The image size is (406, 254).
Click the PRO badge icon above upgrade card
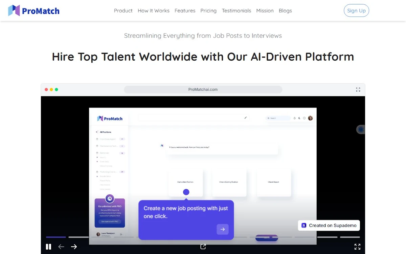pos(110,199)
